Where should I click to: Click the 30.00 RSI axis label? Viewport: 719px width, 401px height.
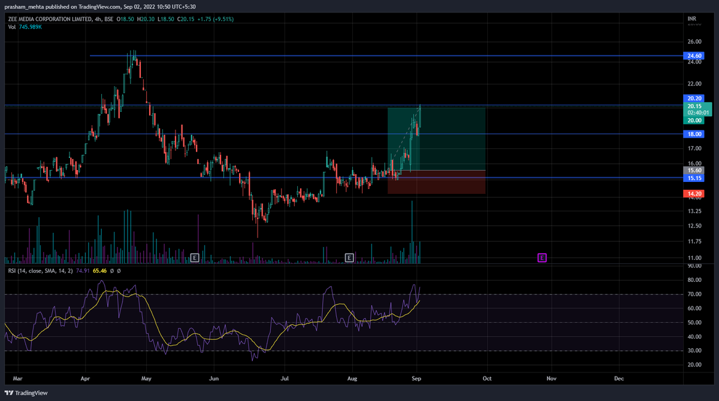tap(694, 351)
